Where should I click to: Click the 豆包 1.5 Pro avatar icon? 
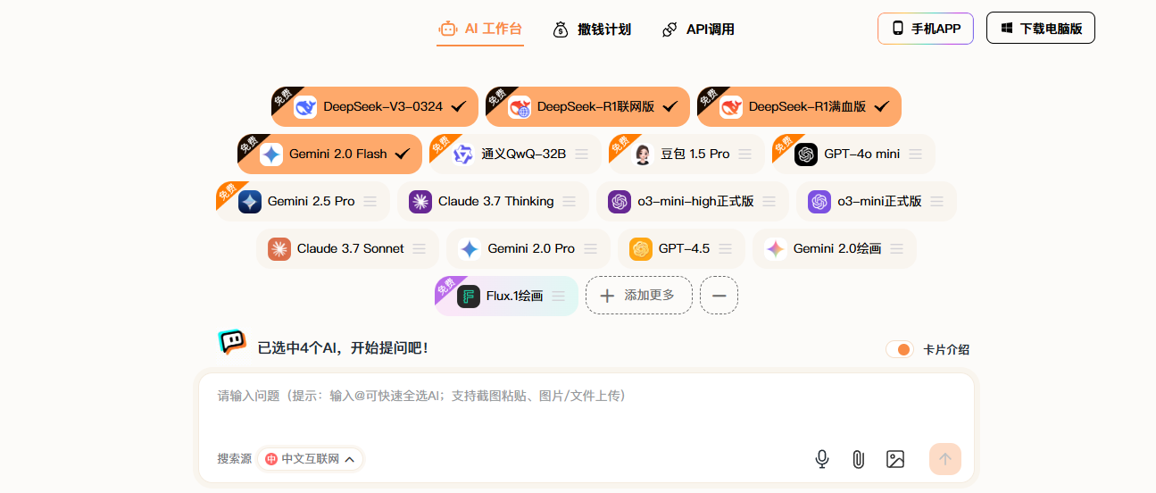click(643, 155)
